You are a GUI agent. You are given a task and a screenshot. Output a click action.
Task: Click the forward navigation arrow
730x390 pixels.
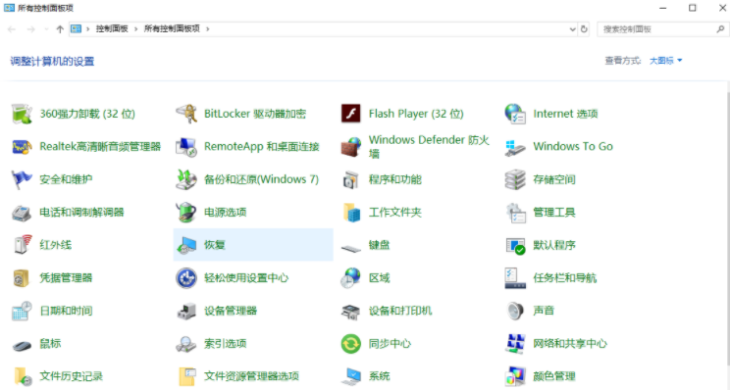pyautogui.click(x=30, y=29)
